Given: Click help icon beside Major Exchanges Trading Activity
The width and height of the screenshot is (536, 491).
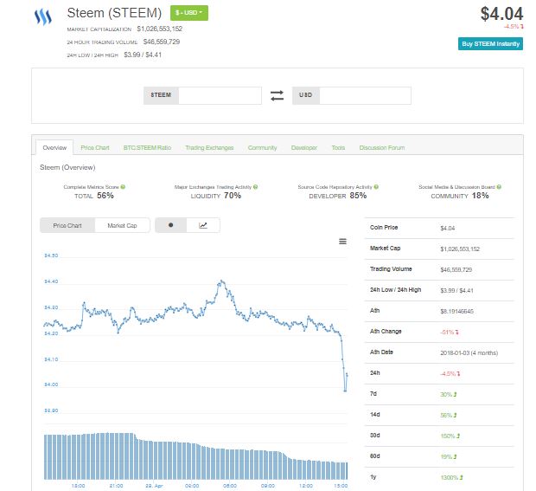Looking at the screenshot, I should click(x=256, y=187).
